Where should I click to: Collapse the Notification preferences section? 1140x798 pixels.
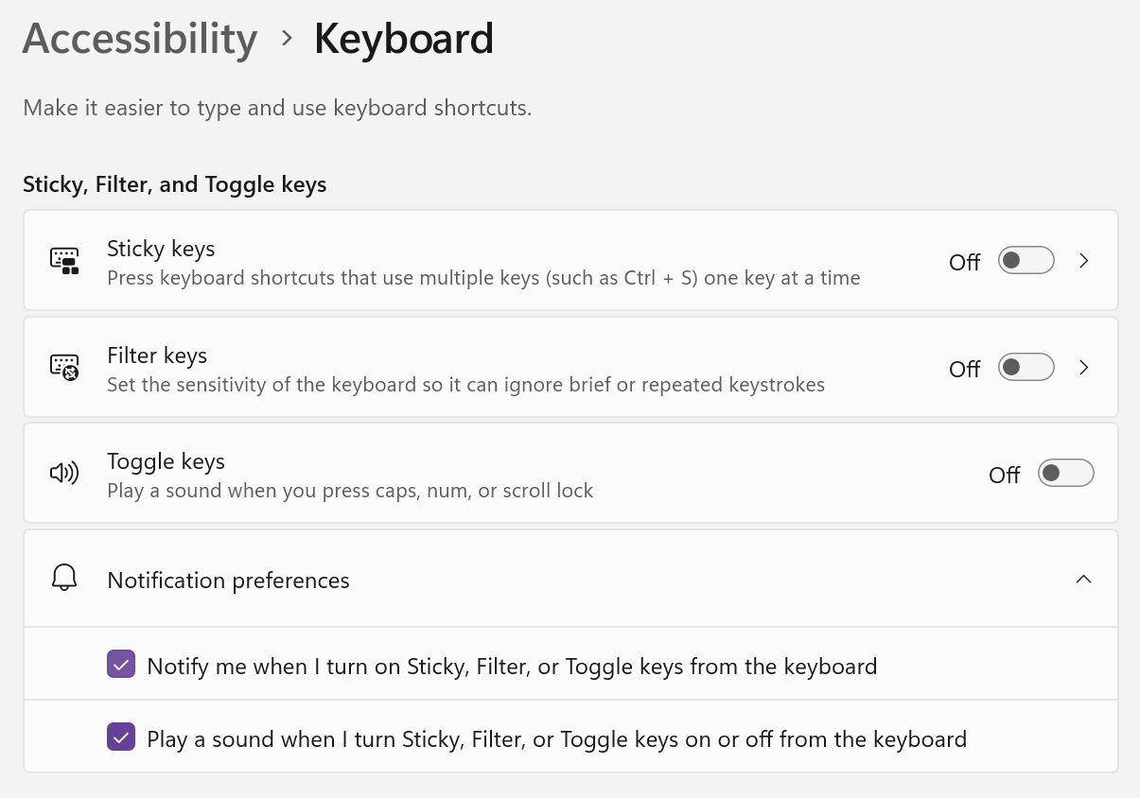(x=1083, y=579)
